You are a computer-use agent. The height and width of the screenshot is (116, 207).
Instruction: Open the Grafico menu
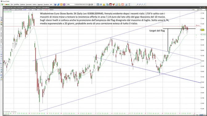pos(34,5)
